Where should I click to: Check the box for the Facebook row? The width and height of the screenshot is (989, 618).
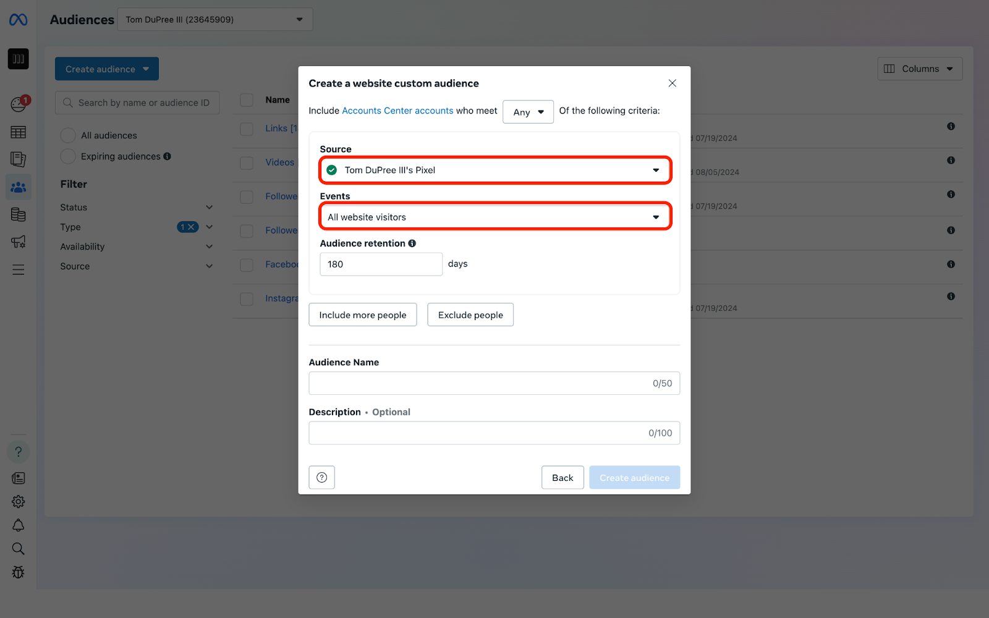pos(247,265)
